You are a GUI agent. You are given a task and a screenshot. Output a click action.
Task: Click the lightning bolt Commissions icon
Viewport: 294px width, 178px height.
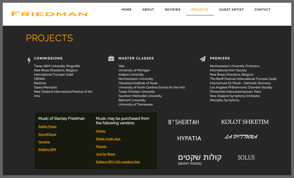coord(29,61)
